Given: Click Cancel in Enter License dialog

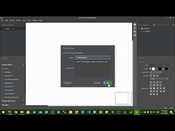Looking at the screenshot, I should pyautogui.click(x=98, y=83).
